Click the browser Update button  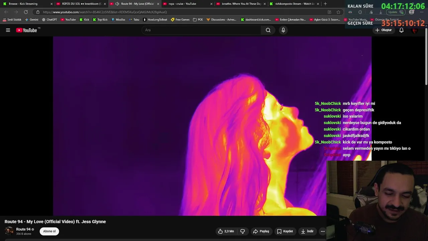(396, 12)
